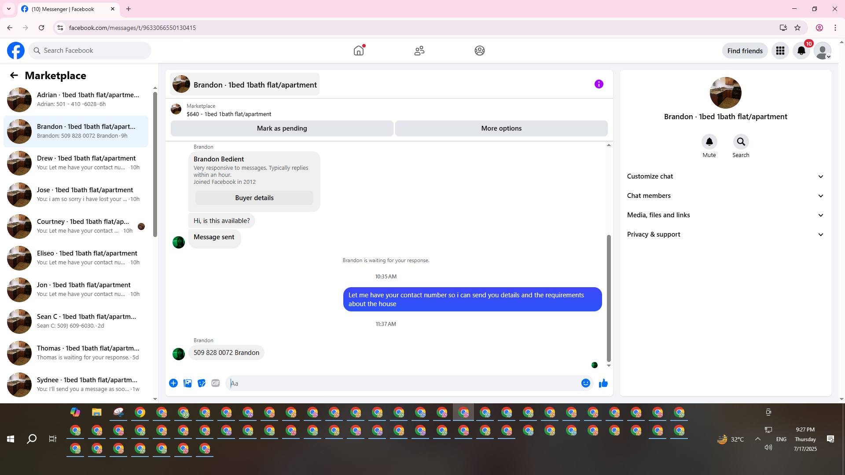845x475 pixels.
Task: Click the install app icon in address bar
Action: (783, 28)
